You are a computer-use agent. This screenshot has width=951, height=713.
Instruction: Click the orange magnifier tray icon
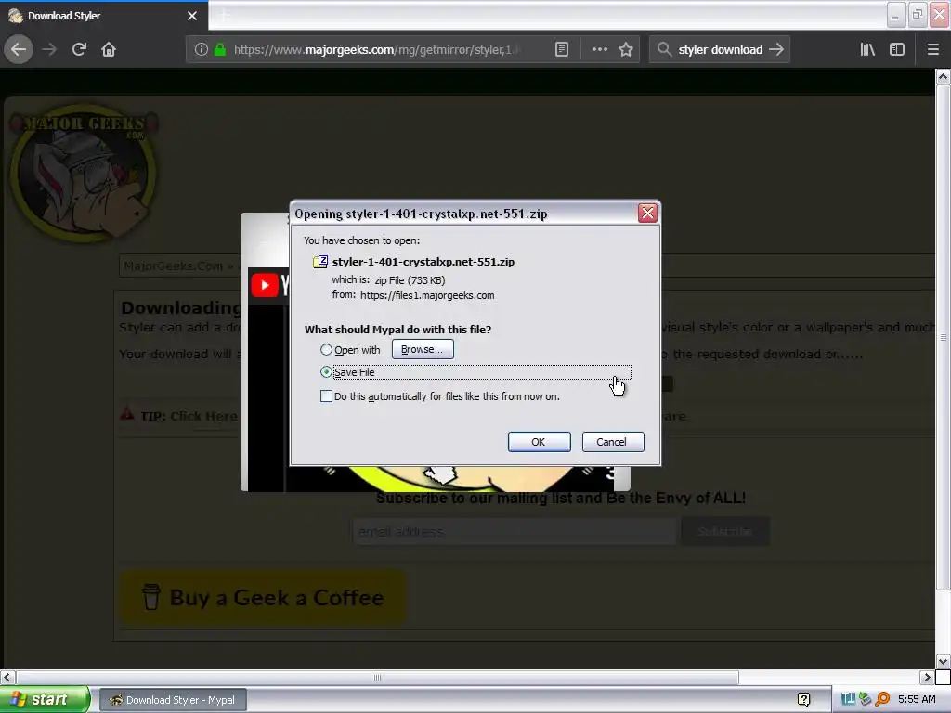point(882,699)
